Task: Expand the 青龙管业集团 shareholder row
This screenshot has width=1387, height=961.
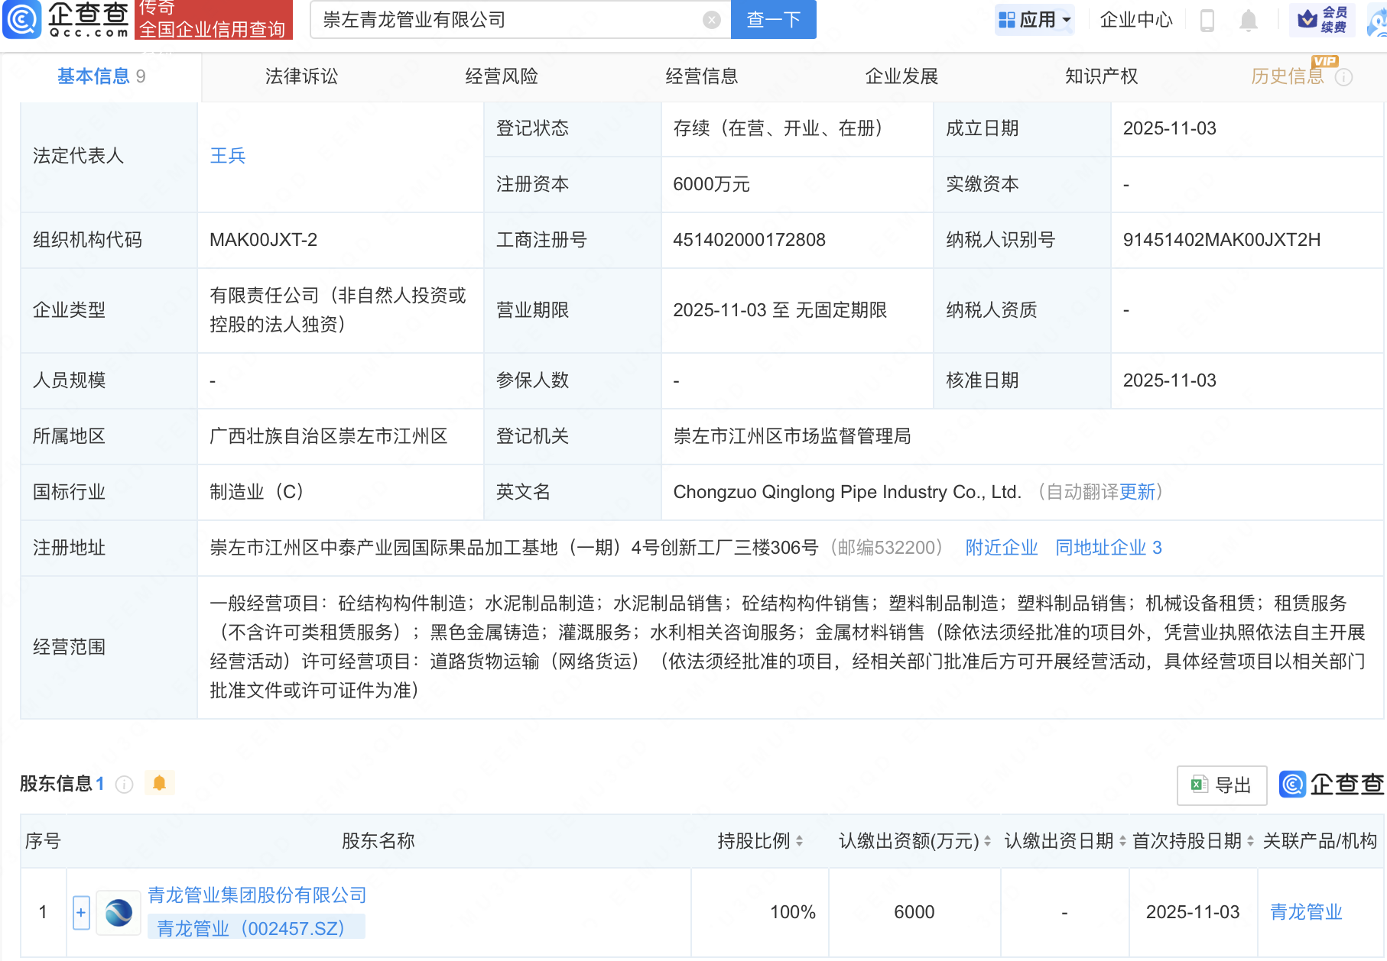Action: point(81,912)
